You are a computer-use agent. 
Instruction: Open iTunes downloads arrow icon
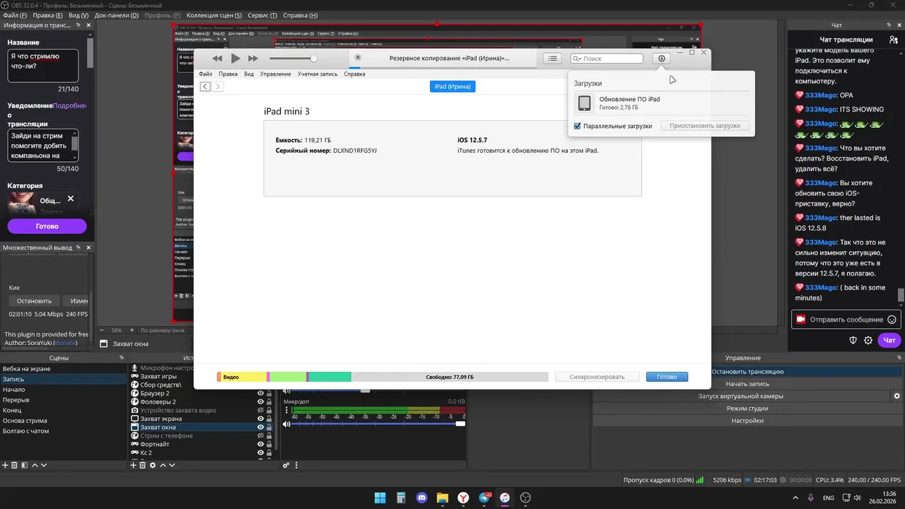pos(662,59)
